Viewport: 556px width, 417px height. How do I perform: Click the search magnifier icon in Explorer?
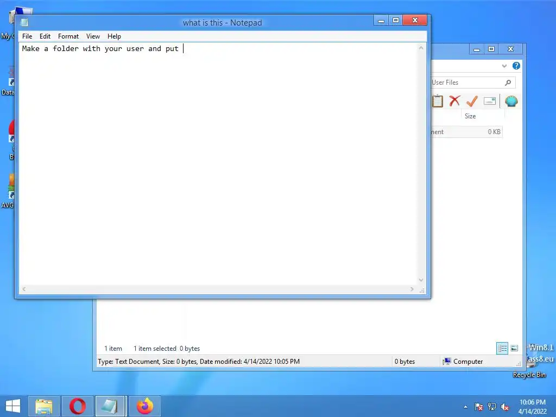coord(508,83)
